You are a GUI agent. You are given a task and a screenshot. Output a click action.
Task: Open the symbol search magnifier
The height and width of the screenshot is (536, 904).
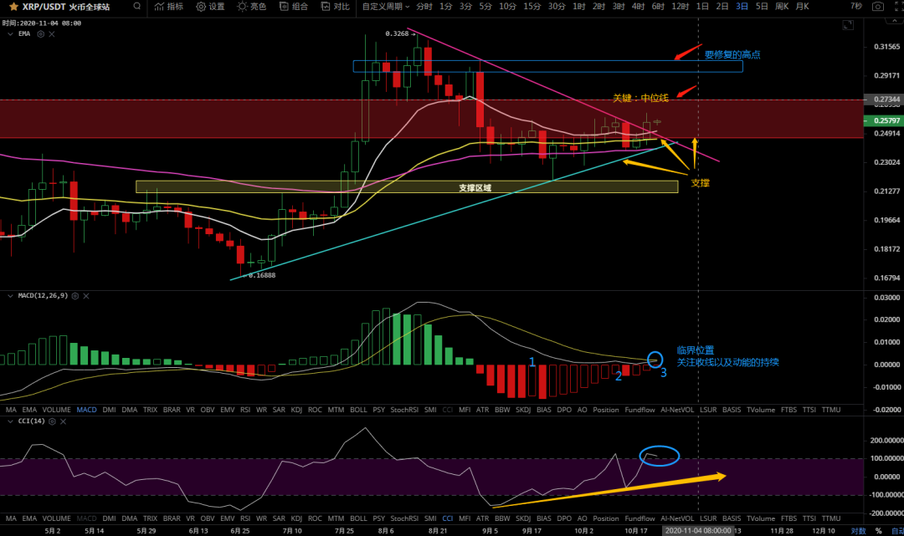point(136,7)
